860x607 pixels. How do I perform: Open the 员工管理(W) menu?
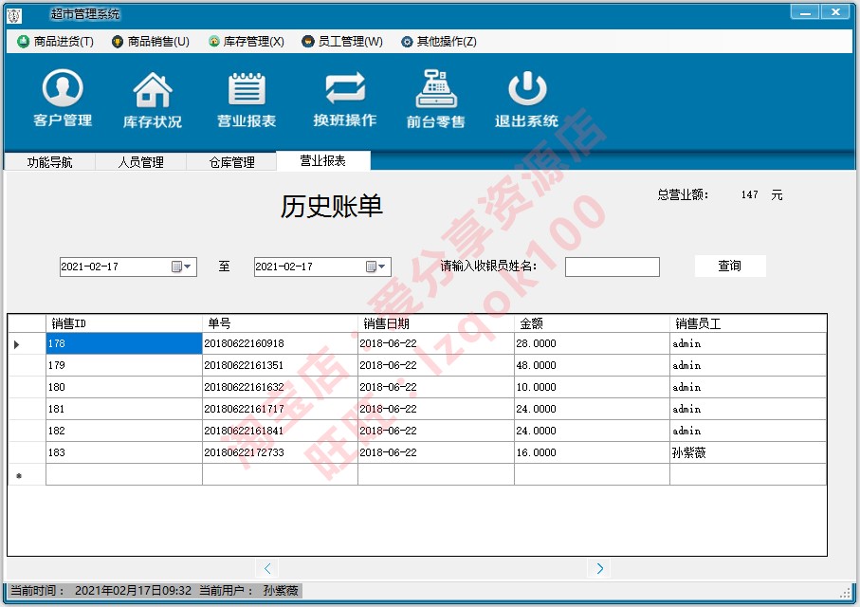[x=342, y=41]
